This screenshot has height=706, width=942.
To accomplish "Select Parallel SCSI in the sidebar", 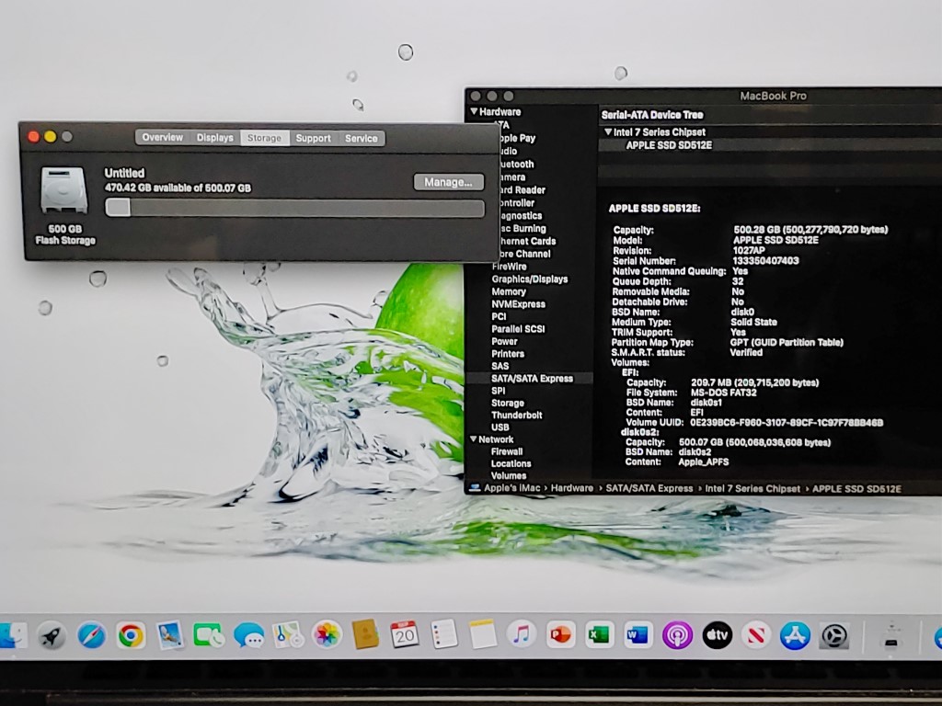I will pyautogui.click(x=518, y=329).
